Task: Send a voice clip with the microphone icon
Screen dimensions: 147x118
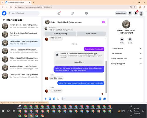Action: 46,99
